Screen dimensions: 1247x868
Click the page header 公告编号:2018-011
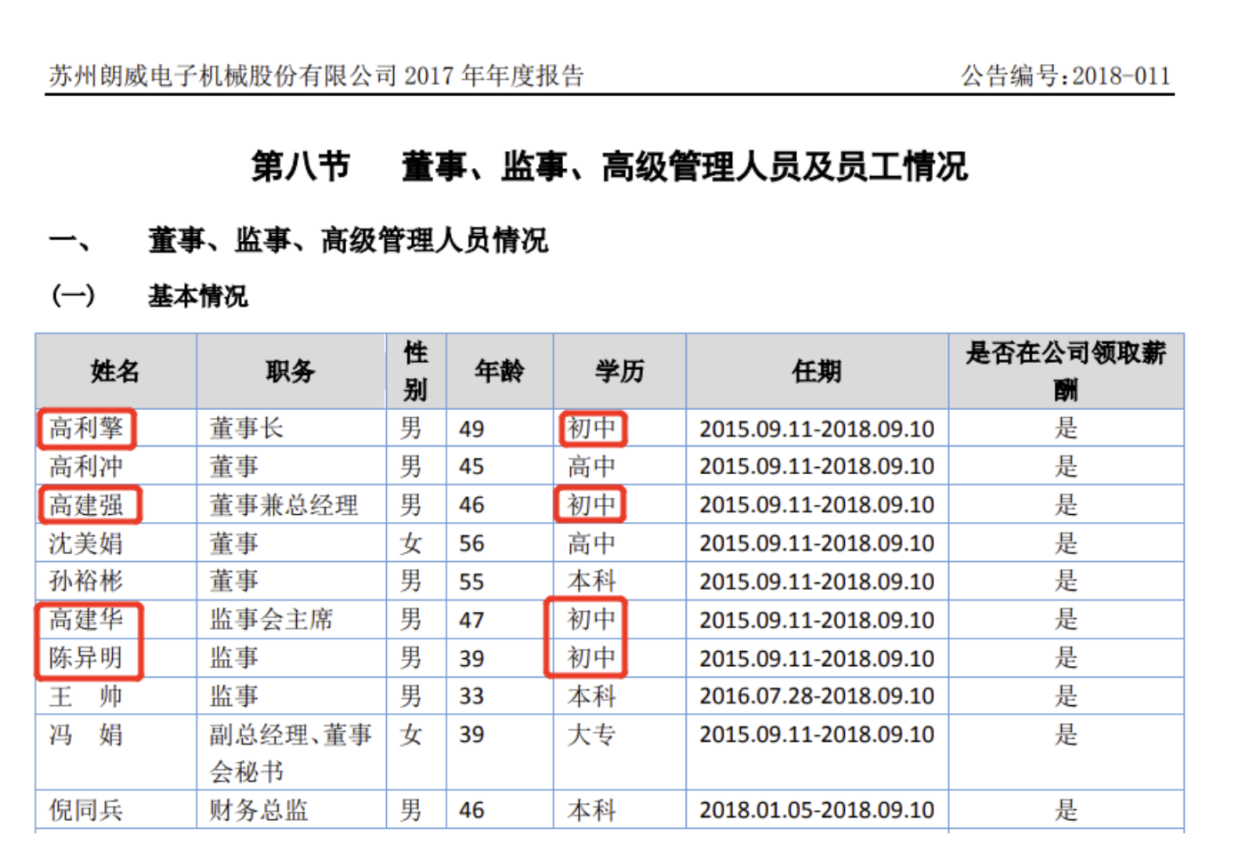1066,76
